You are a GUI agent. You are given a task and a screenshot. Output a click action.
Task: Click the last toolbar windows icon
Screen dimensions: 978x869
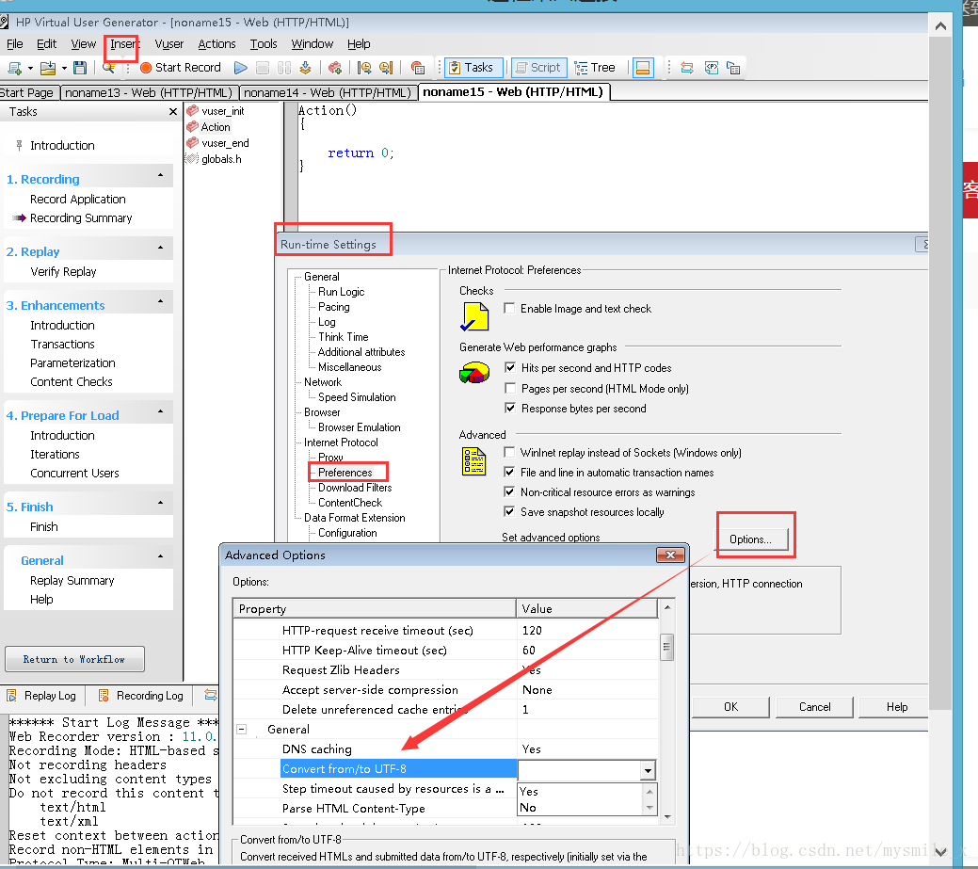pyautogui.click(x=733, y=68)
